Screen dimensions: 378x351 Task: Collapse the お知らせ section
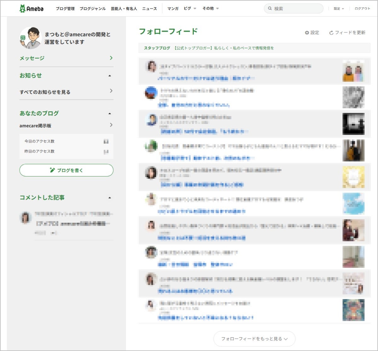(x=110, y=76)
